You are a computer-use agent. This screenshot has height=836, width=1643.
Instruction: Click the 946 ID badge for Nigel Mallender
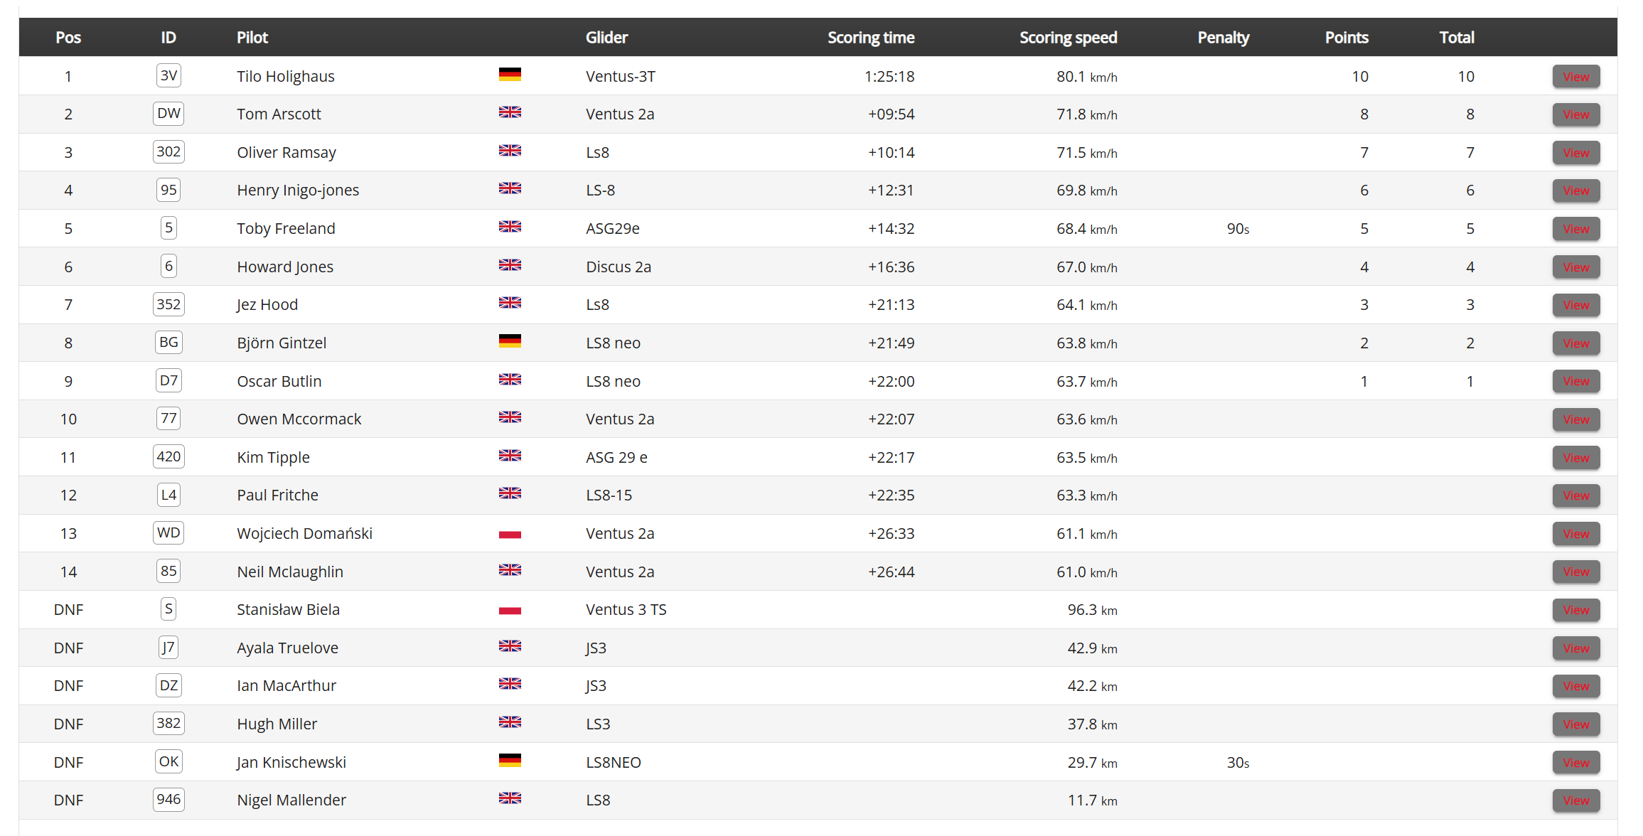click(x=168, y=800)
